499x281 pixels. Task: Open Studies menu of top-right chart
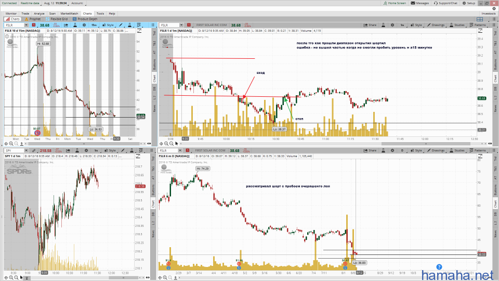[x=457, y=25]
